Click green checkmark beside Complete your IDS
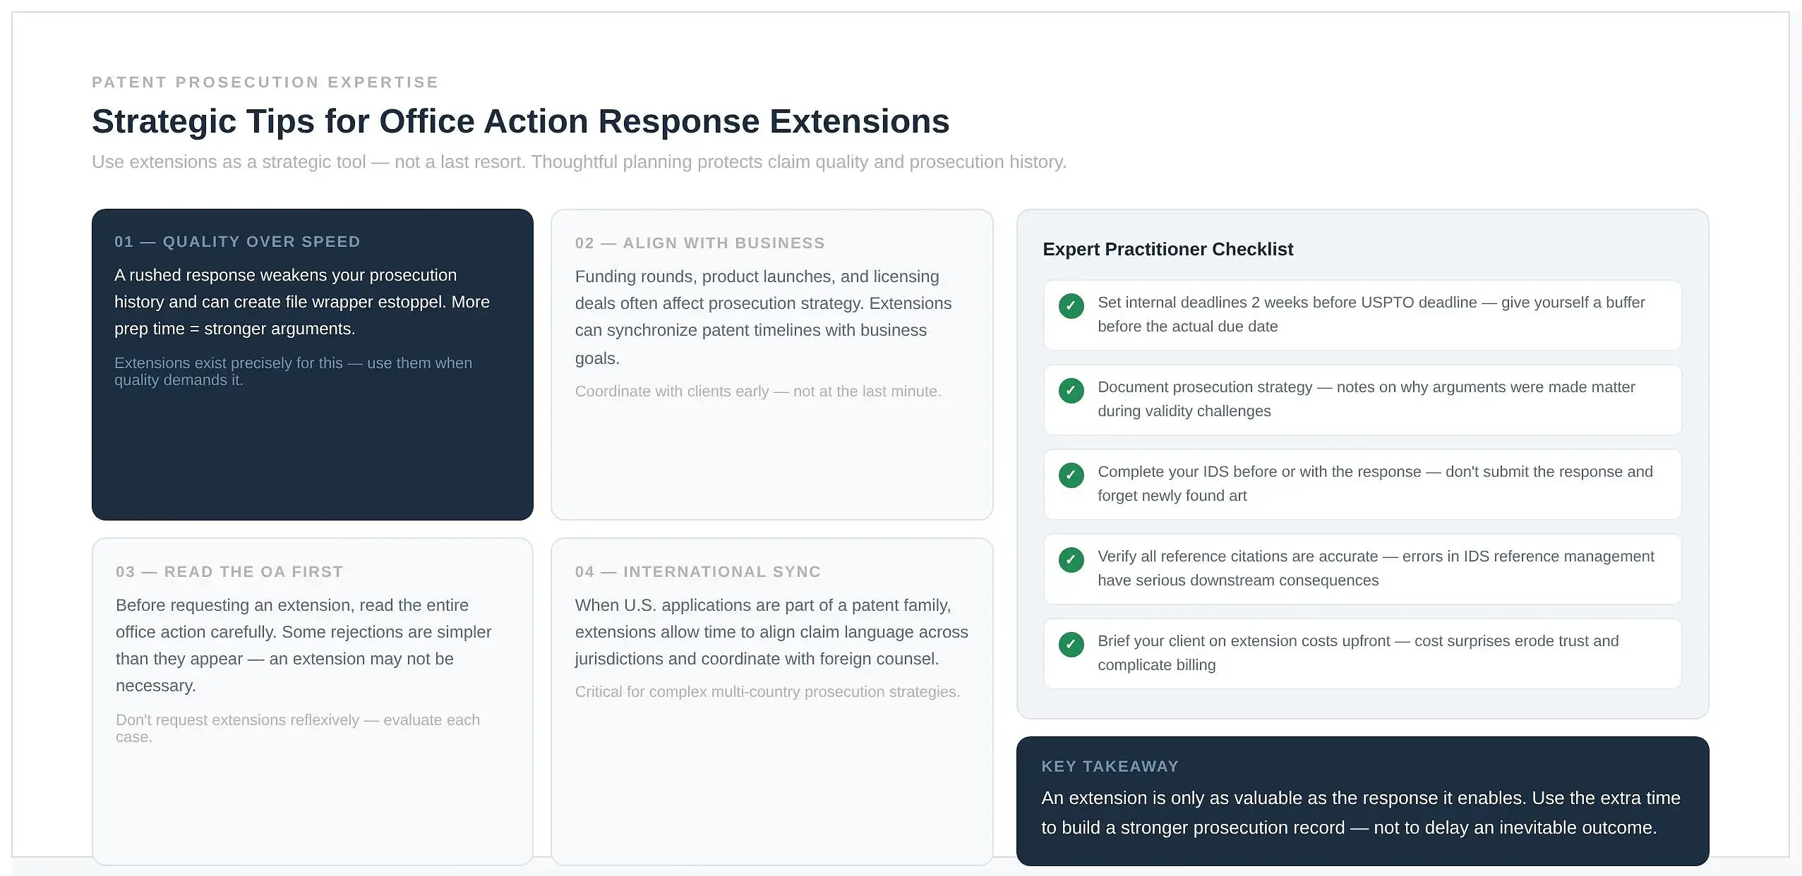This screenshot has width=1802, height=876. point(1071,475)
